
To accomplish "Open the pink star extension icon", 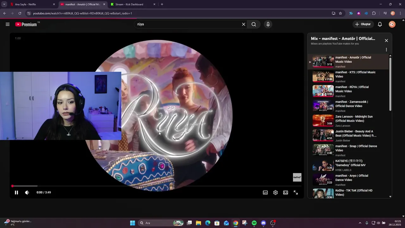I will [358, 13].
